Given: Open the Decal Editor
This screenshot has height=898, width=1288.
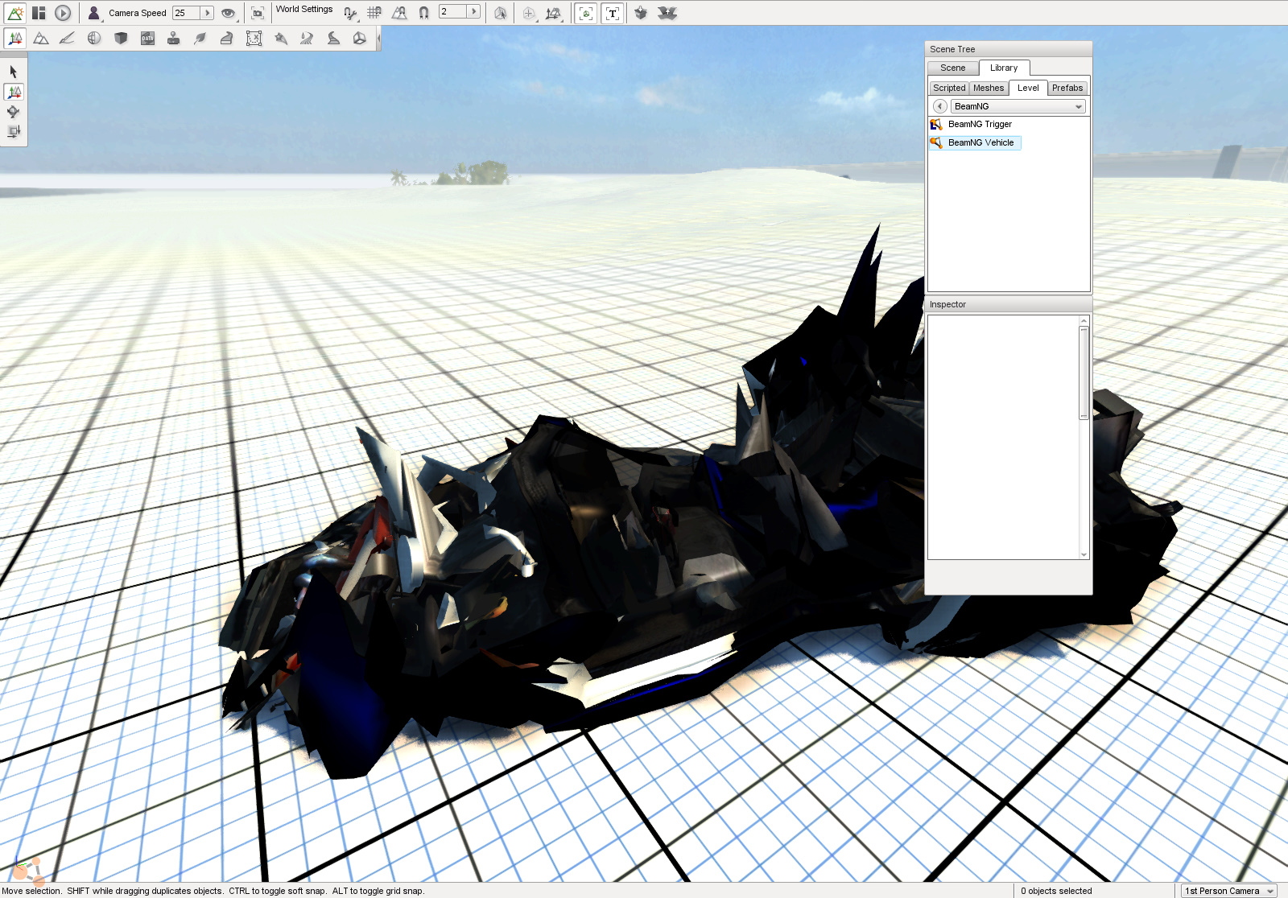Looking at the screenshot, I should [173, 38].
